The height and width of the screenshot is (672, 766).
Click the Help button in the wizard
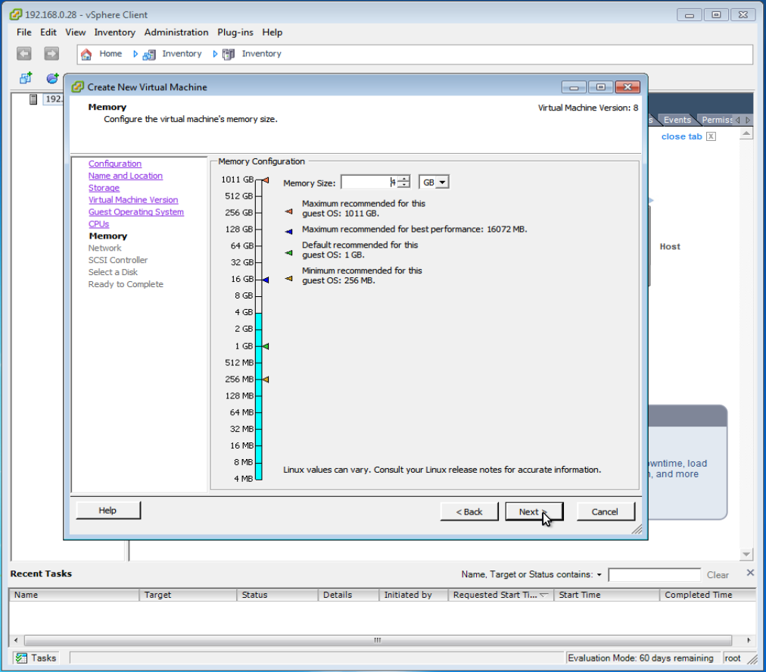pos(108,510)
